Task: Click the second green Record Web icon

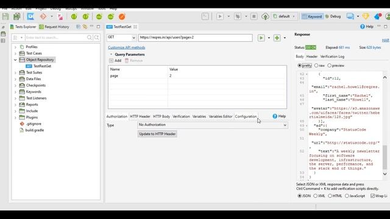Action: (85, 16)
